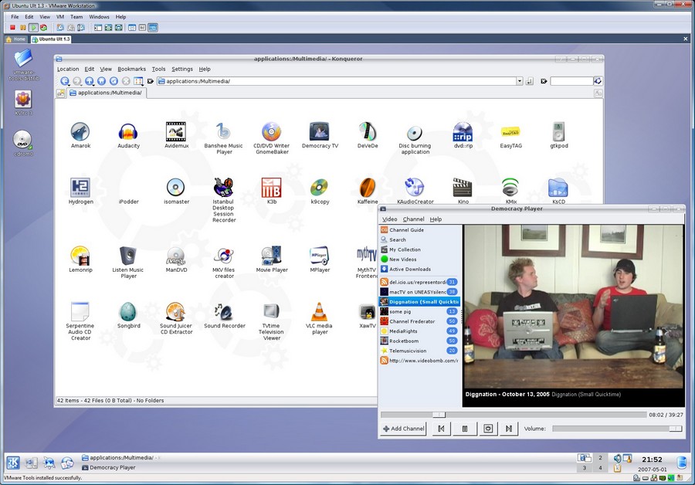The height and width of the screenshot is (485, 695).
Task: Open the ManDVD icon
Action: click(x=176, y=256)
